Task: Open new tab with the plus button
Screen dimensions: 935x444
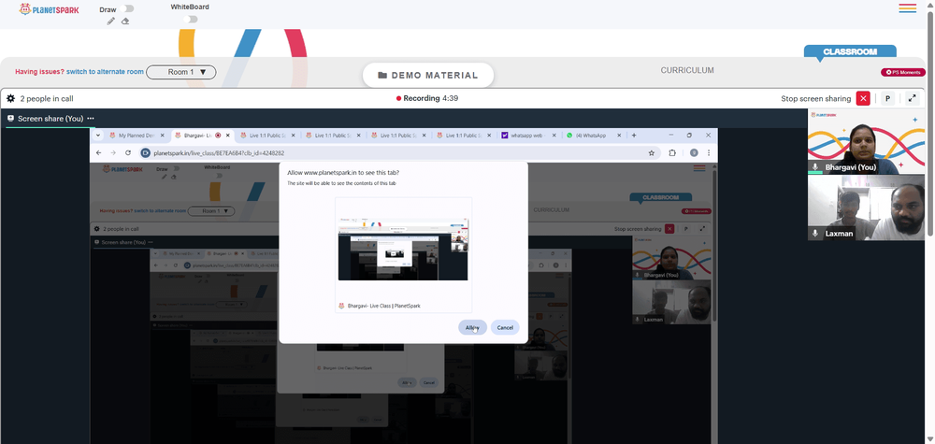Action: pyautogui.click(x=634, y=136)
